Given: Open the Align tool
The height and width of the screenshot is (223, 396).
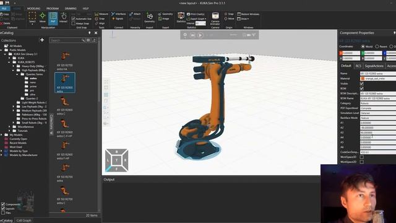Looking at the screenshot, I should pos(100,24).
